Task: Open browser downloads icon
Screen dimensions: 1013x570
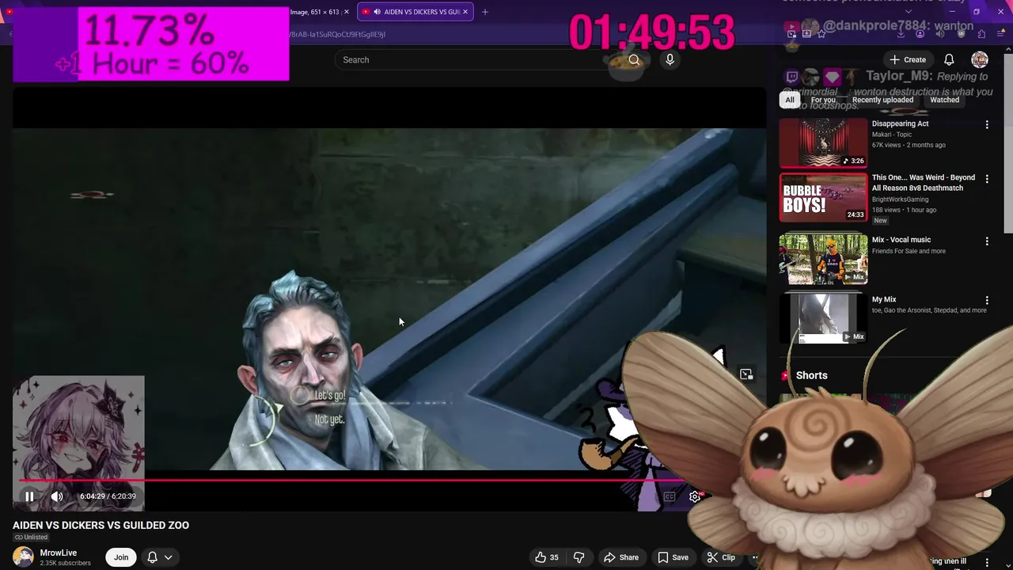Action: 901,34
